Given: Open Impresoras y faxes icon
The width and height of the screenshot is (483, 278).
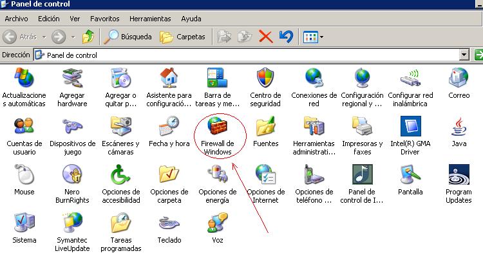Looking at the screenshot, I should coord(362,126).
